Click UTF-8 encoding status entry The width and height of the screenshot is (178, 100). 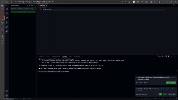pos(156,99)
